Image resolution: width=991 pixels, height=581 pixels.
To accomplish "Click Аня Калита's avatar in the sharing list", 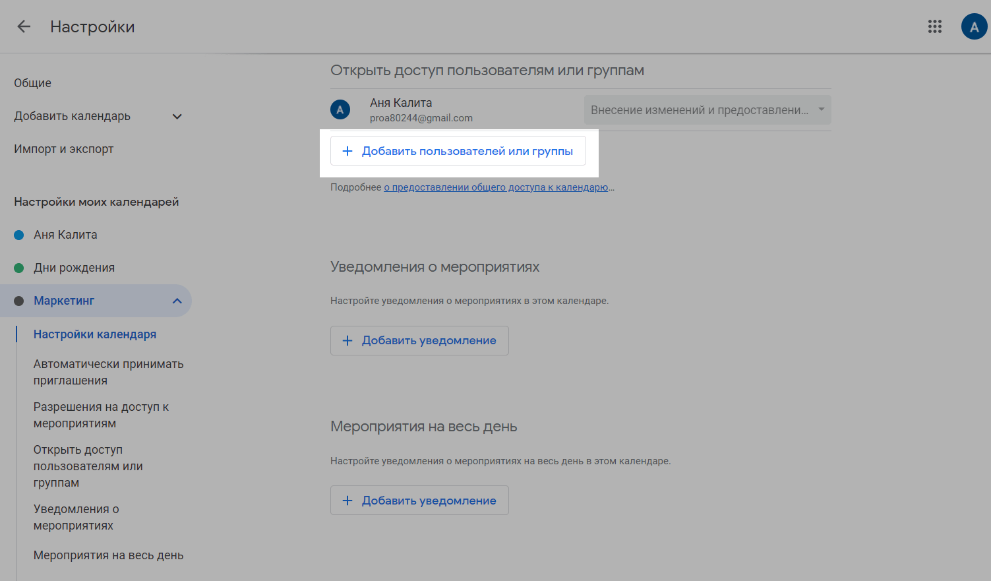I will pyautogui.click(x=340, y=109).
